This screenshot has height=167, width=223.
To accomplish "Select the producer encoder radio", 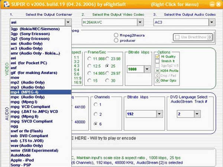I will click(x=116, y=40).
